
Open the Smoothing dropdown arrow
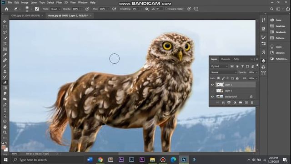pos(141,9)
